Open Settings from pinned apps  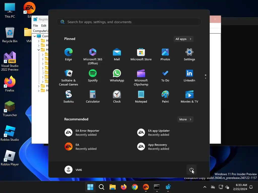[x=189, y=55]
